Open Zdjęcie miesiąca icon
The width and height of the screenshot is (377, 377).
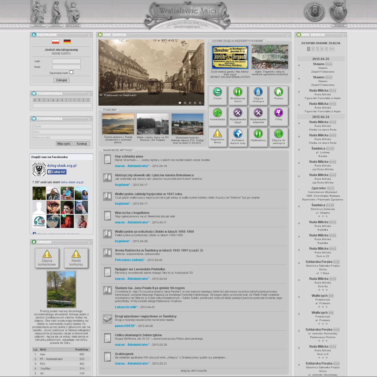pyautogui.click(x=258, y=92)
